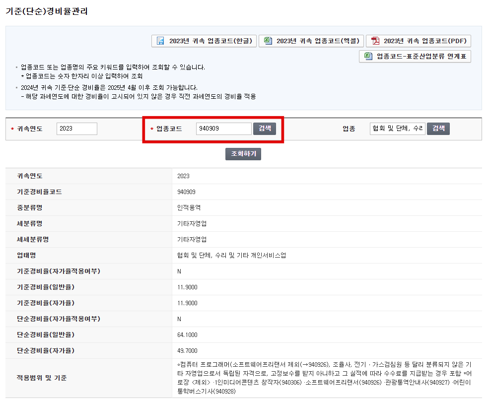Click the PDF icon on PDF 업종코드 button
This screenshot has height=400, width=492.
[375, 41]
